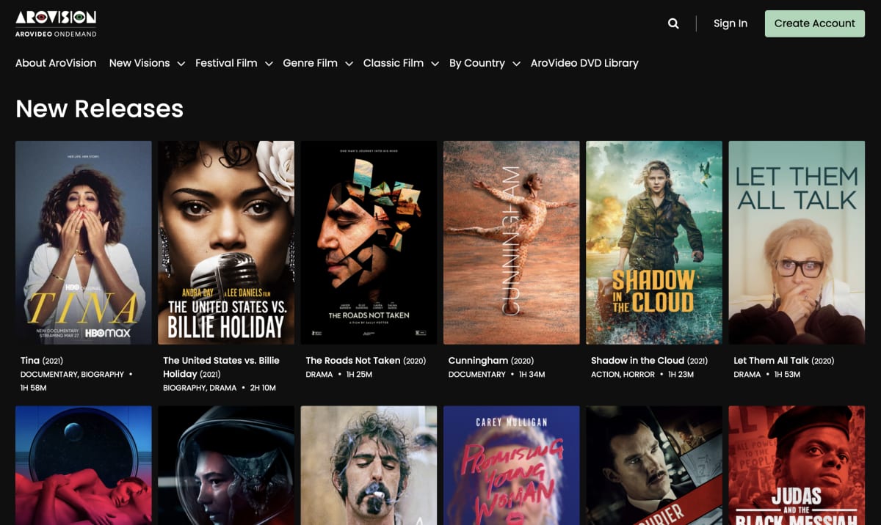Viewport: 881px width, 525px height.
Task: Click 'BIOGRAPHY, DRAMA' genre text
Action: pyautogui.click(x=200, y=388)
